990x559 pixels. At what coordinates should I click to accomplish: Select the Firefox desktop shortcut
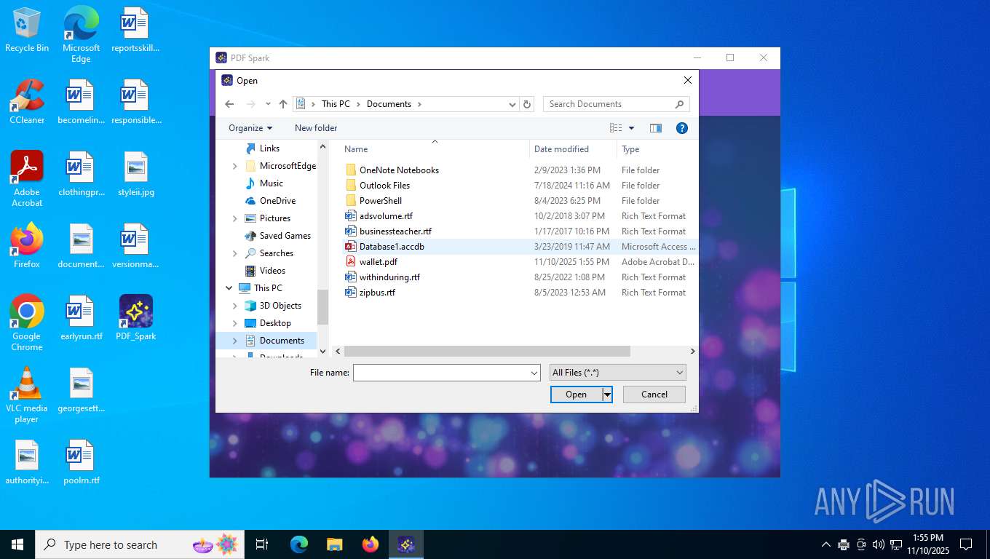tap(27, 246)
